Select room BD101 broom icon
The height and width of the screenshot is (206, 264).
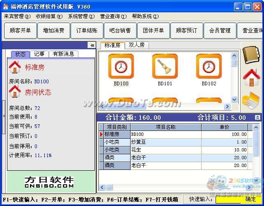tap(165, 66)
